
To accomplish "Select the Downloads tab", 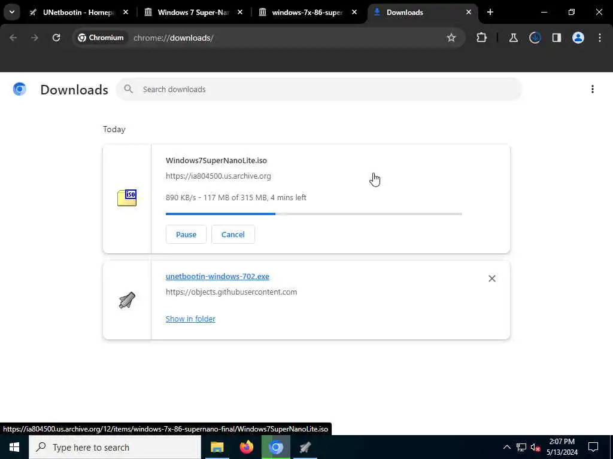I will click(422, 13).
